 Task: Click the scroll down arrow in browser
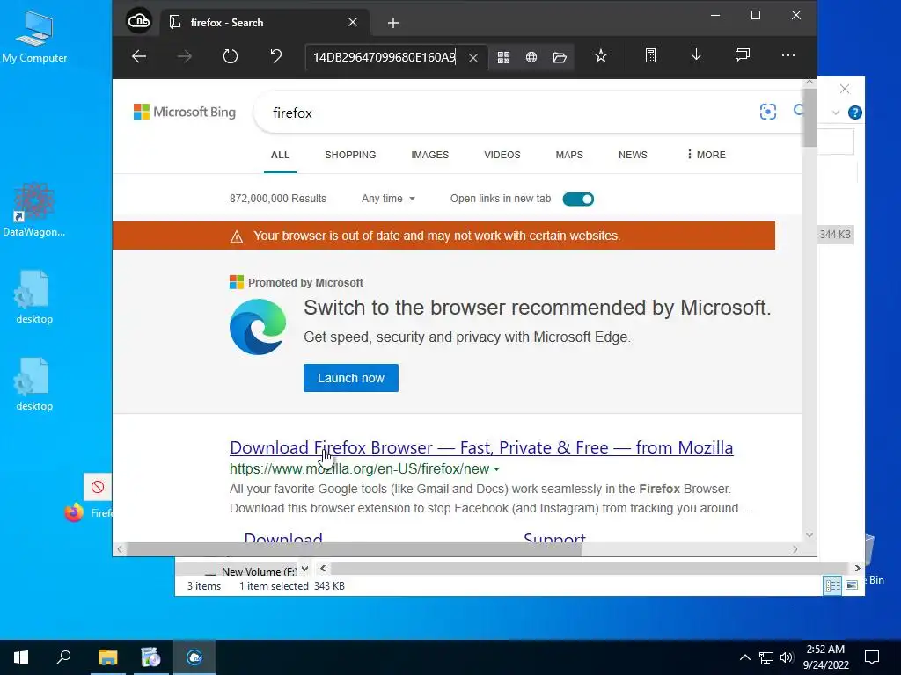tap(809, 535)
